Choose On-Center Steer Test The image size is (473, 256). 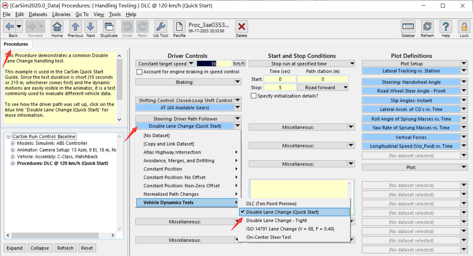coord(269,237)
